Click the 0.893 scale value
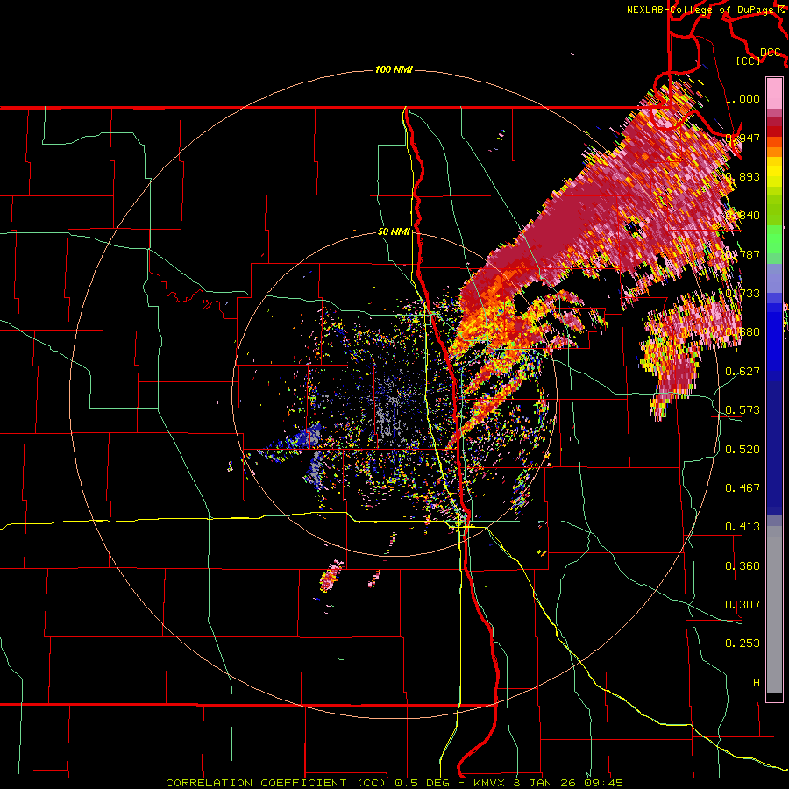 [743, 176]
